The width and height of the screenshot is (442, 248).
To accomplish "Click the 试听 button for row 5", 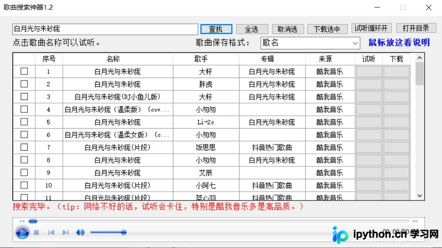I will (369, 122).
